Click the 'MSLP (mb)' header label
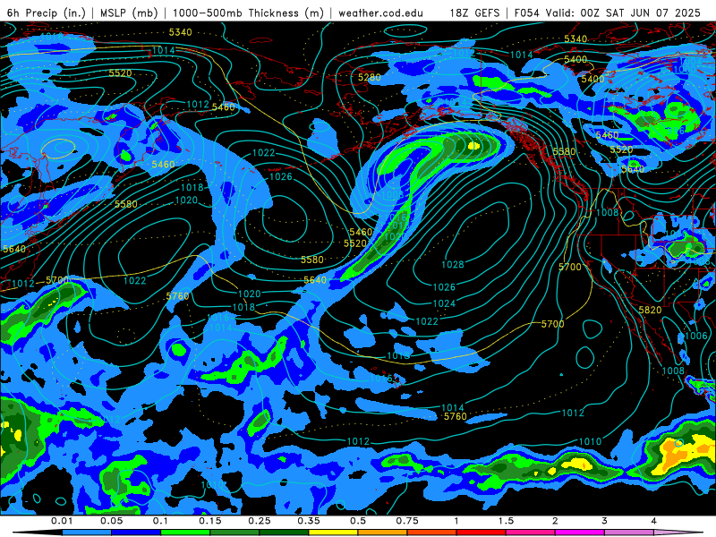Viewport: 716px width, 537px height. 129,13
